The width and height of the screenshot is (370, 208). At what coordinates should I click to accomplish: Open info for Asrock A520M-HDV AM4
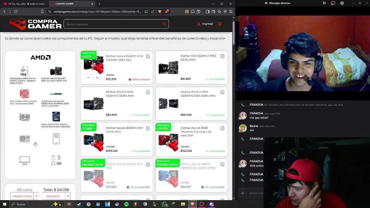point(148,164)
